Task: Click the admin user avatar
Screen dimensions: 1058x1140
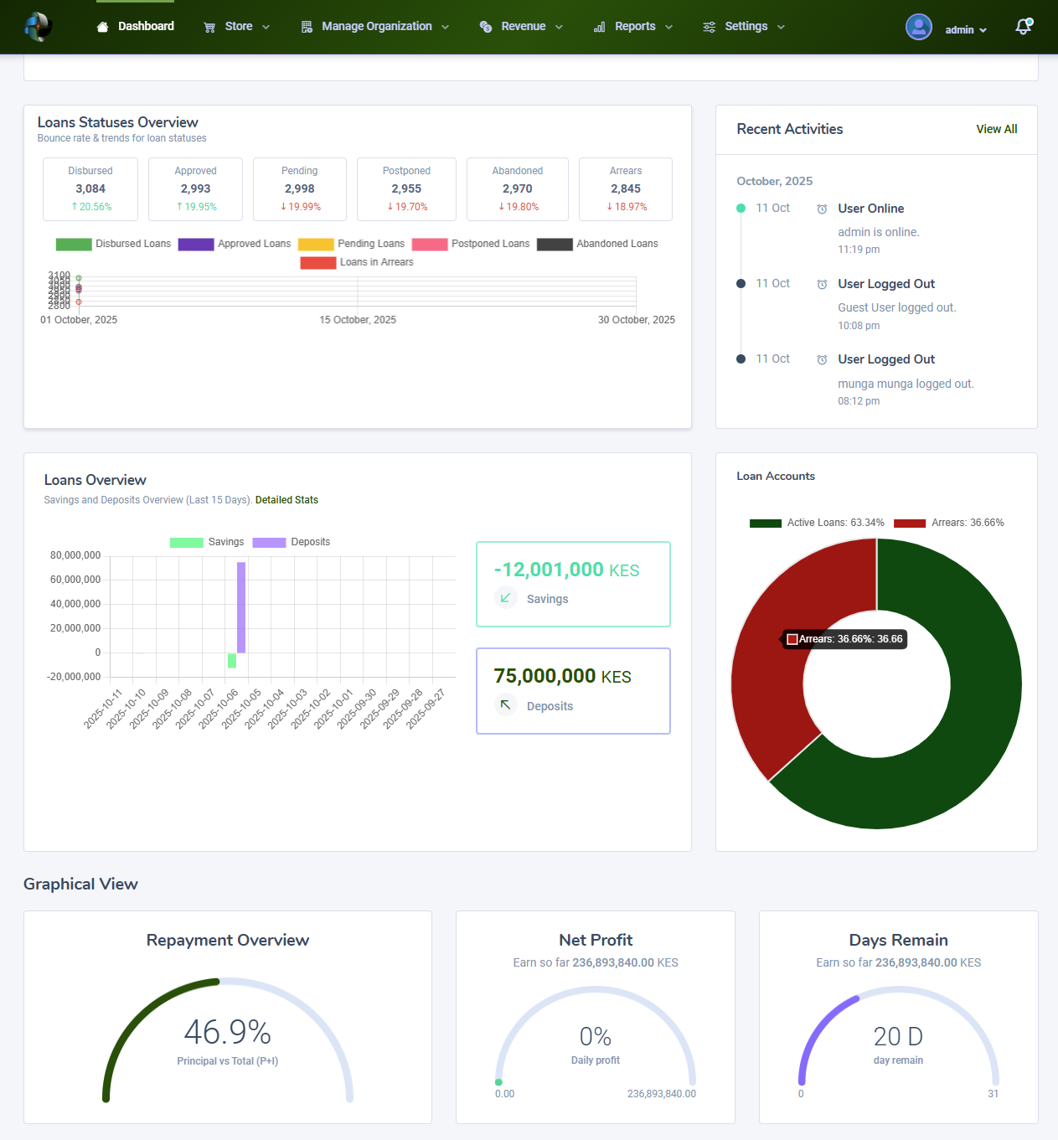Action: click(918, 27)
